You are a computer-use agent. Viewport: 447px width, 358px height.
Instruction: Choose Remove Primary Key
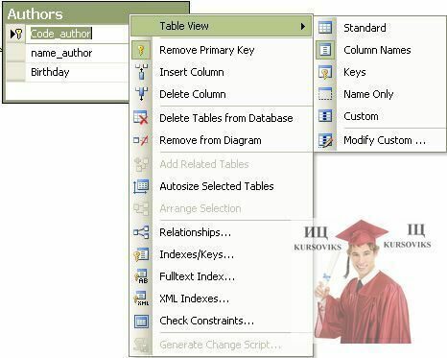click(x=222, y=50)
